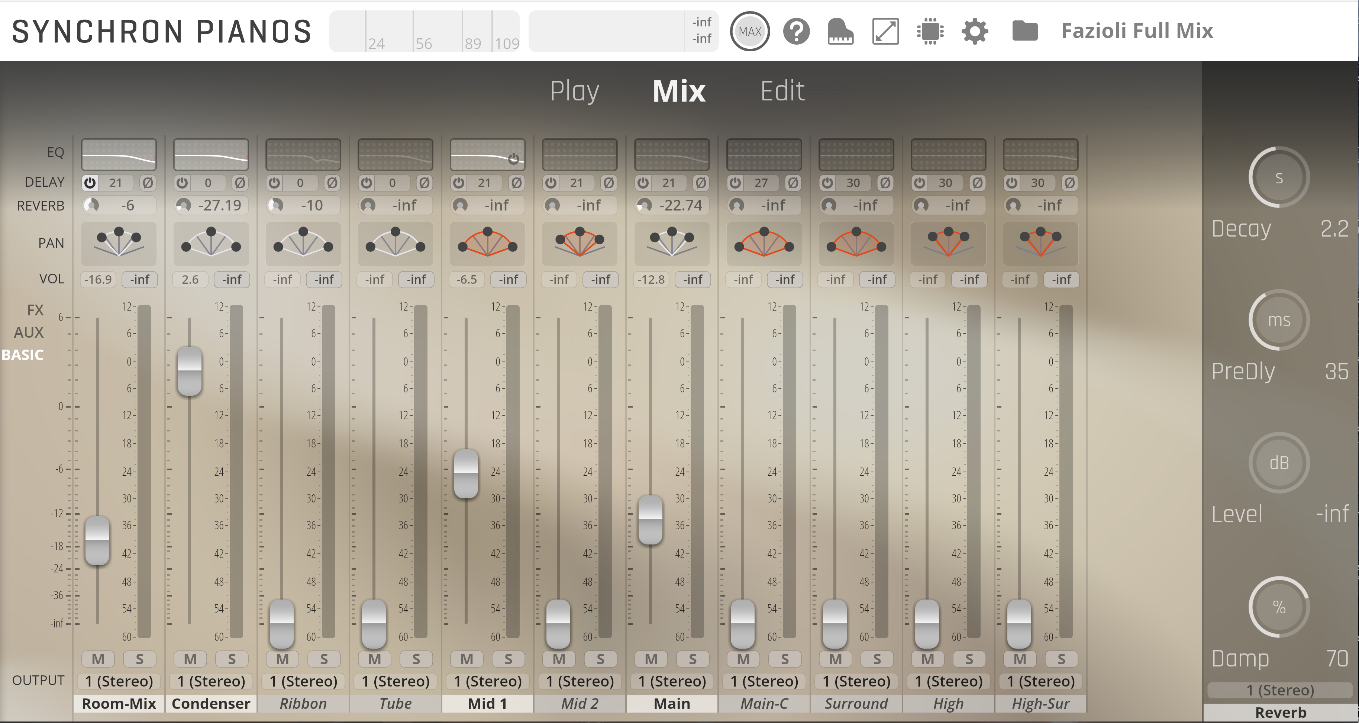Screen dimensions: 1359x723
Task: Click the Condenser volume fader handle
Action: [x=190, y=371]
